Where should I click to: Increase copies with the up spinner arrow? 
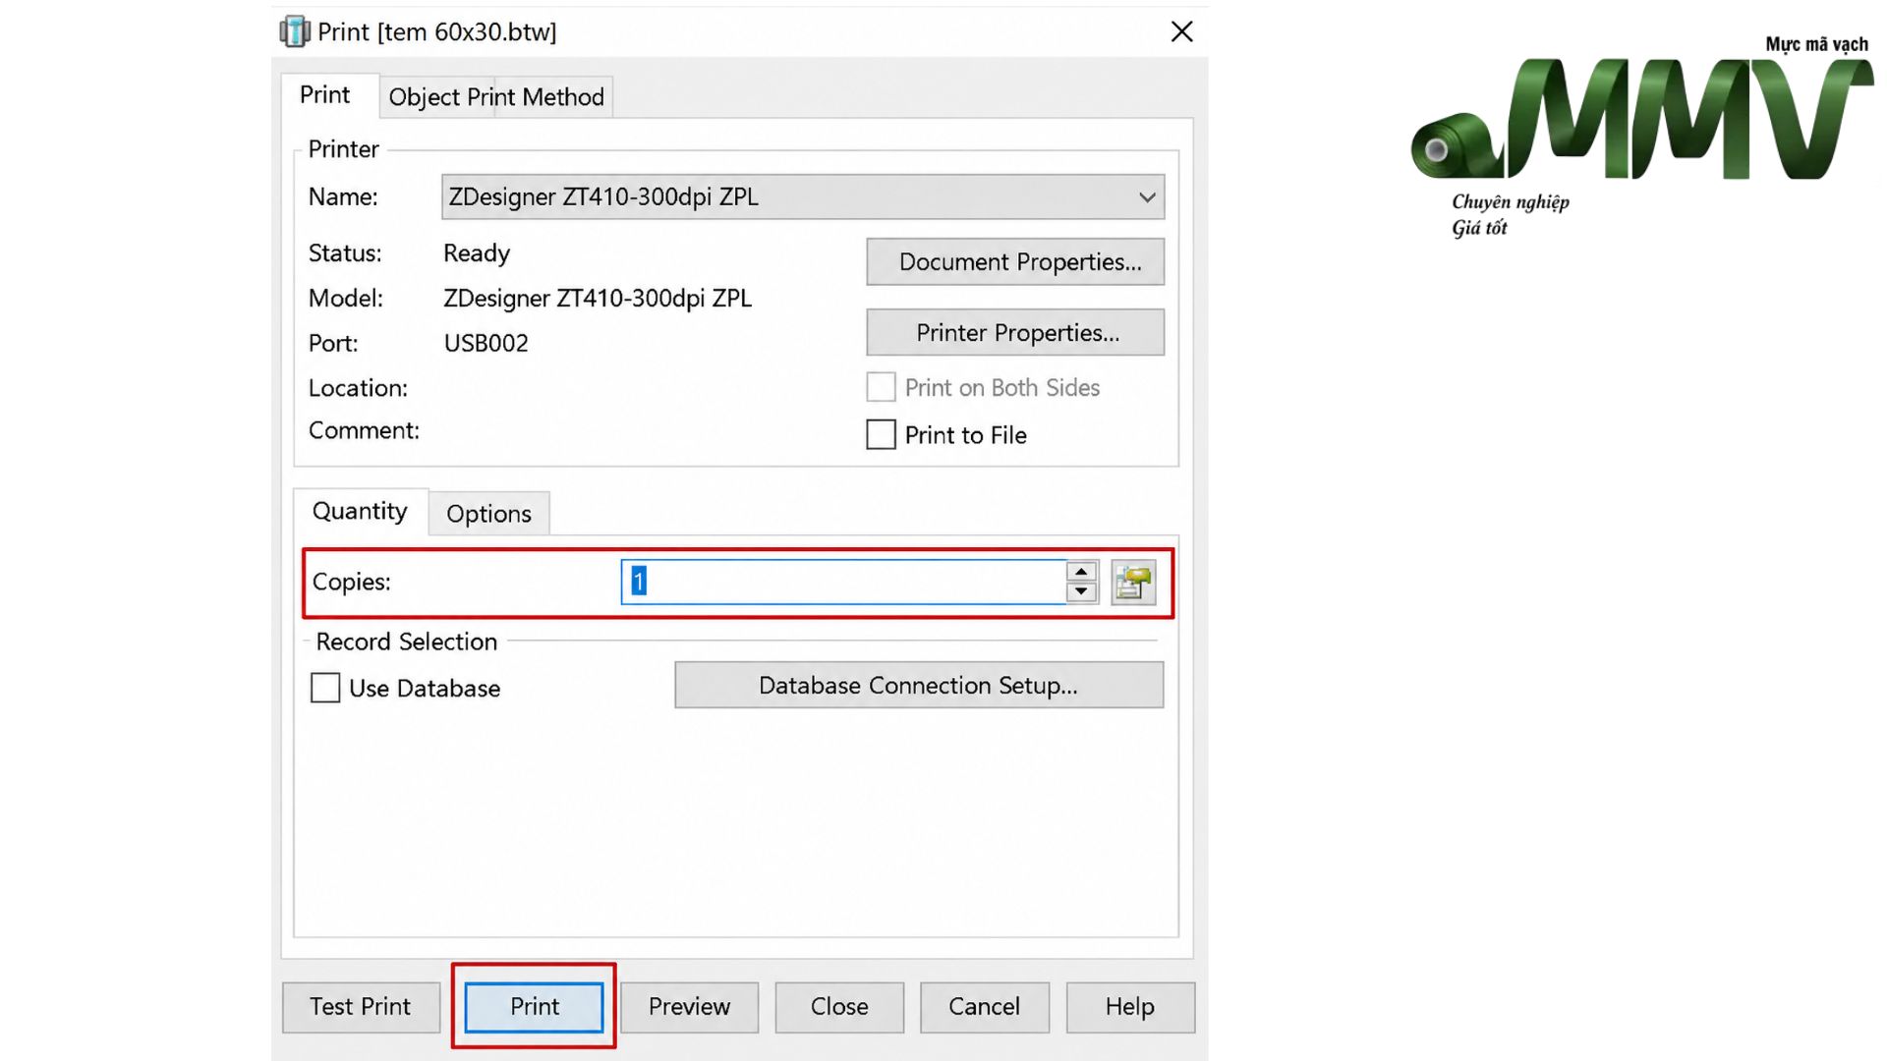tap(1081, 572)
